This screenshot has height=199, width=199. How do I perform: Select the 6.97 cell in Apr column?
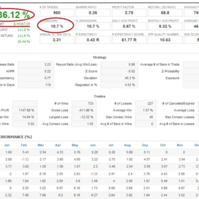(x=60, y=188)
